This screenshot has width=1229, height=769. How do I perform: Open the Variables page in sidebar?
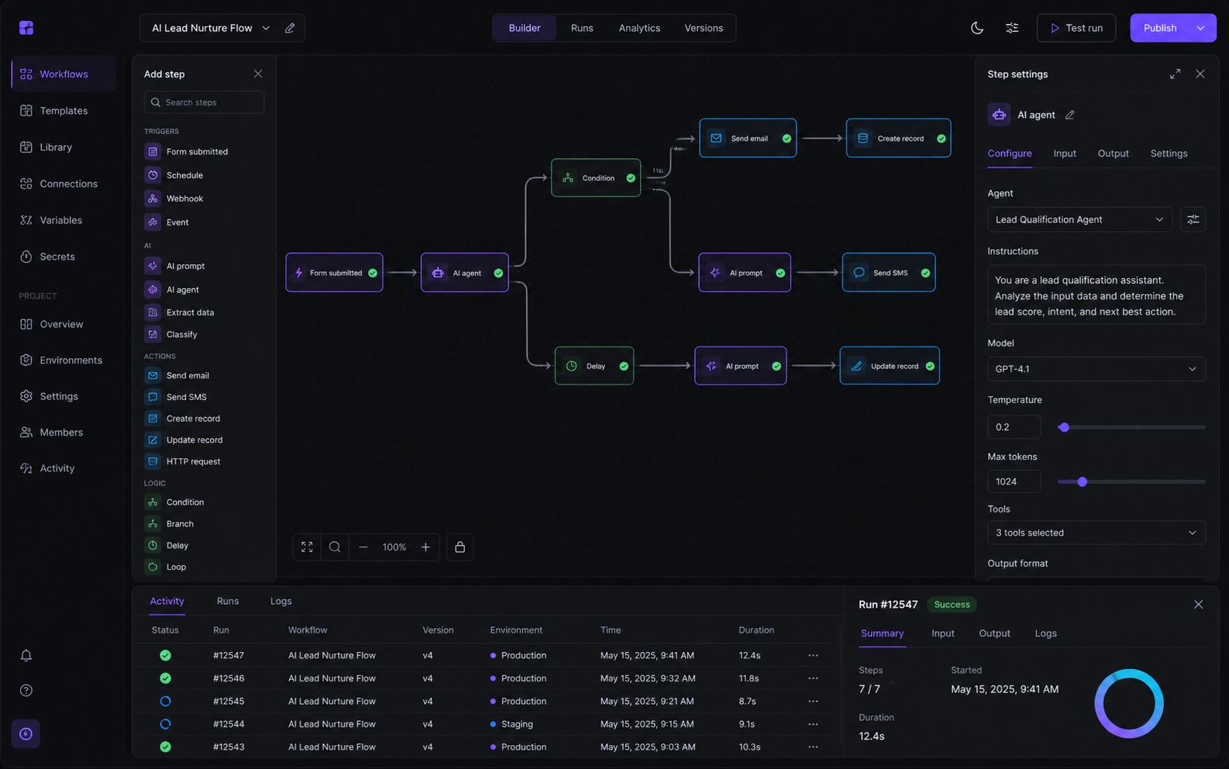64,220
